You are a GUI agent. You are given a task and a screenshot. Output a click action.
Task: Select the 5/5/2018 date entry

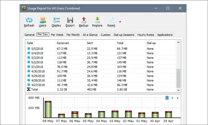pos(37,49)
